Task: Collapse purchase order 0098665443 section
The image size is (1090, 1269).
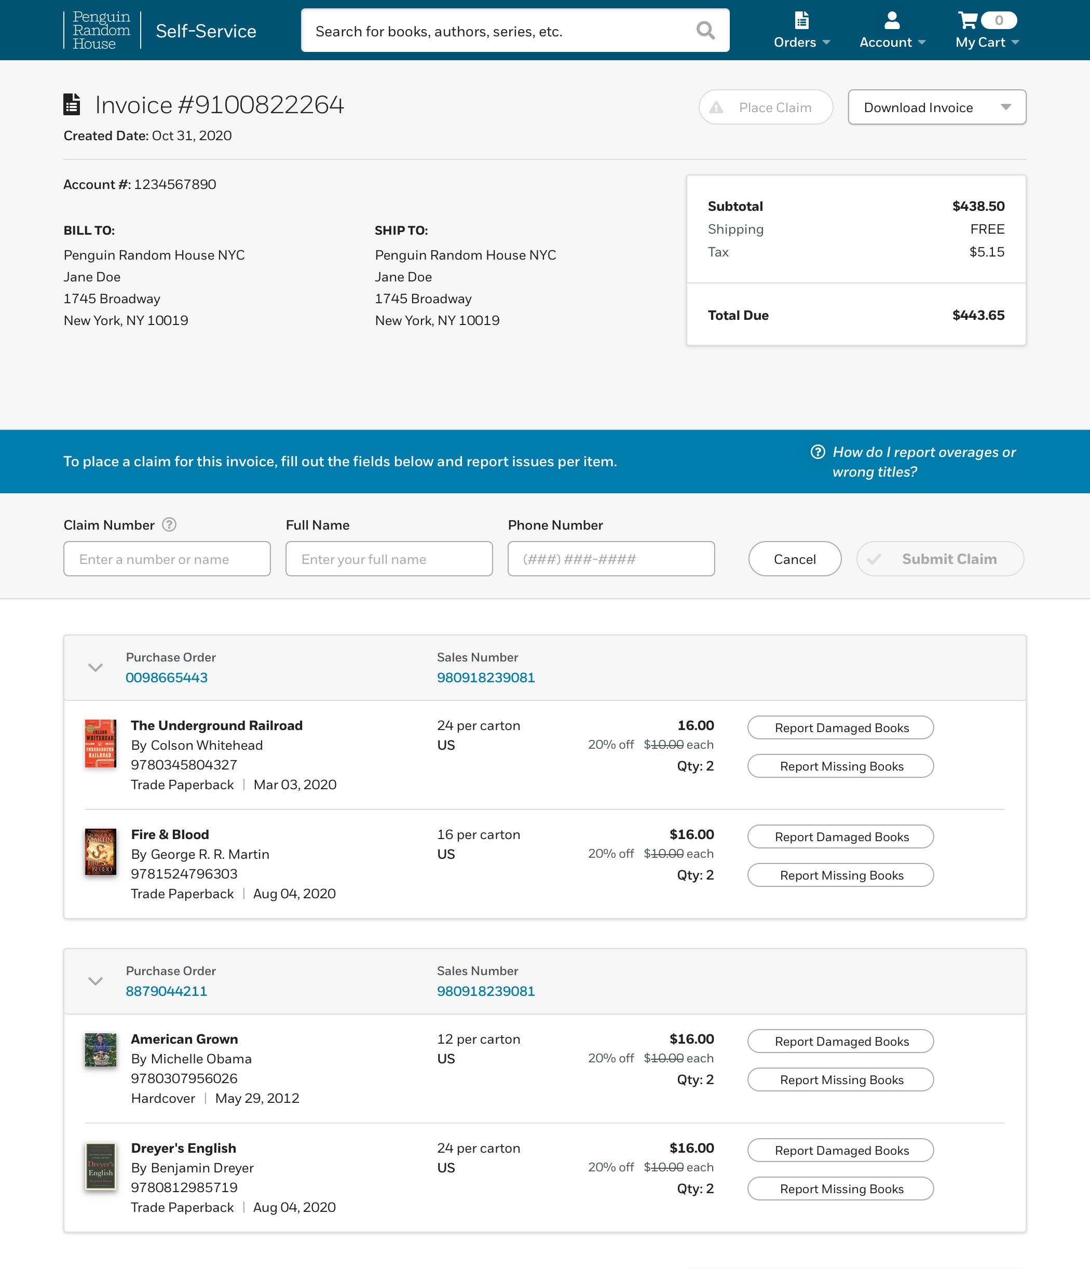Action: tap(96, 668)
